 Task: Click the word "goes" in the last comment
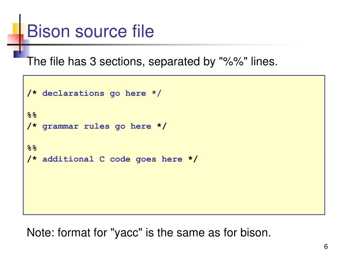[146, 159]
